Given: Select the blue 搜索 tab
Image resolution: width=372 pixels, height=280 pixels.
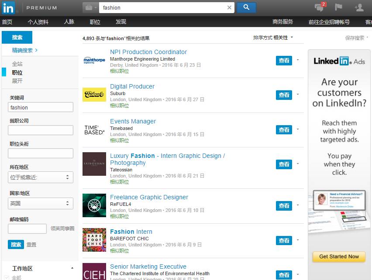Looking at the screenshot, I should 17,37.
